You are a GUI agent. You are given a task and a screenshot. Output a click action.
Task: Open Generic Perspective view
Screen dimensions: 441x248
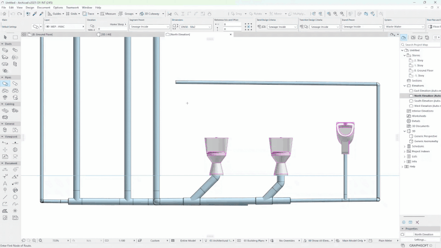(426, 136)
